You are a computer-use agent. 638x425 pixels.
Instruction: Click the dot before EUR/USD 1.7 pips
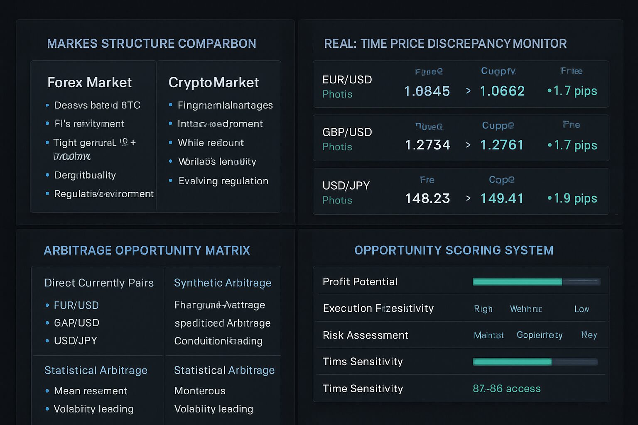pyautogui.click(x=550, y=90)
